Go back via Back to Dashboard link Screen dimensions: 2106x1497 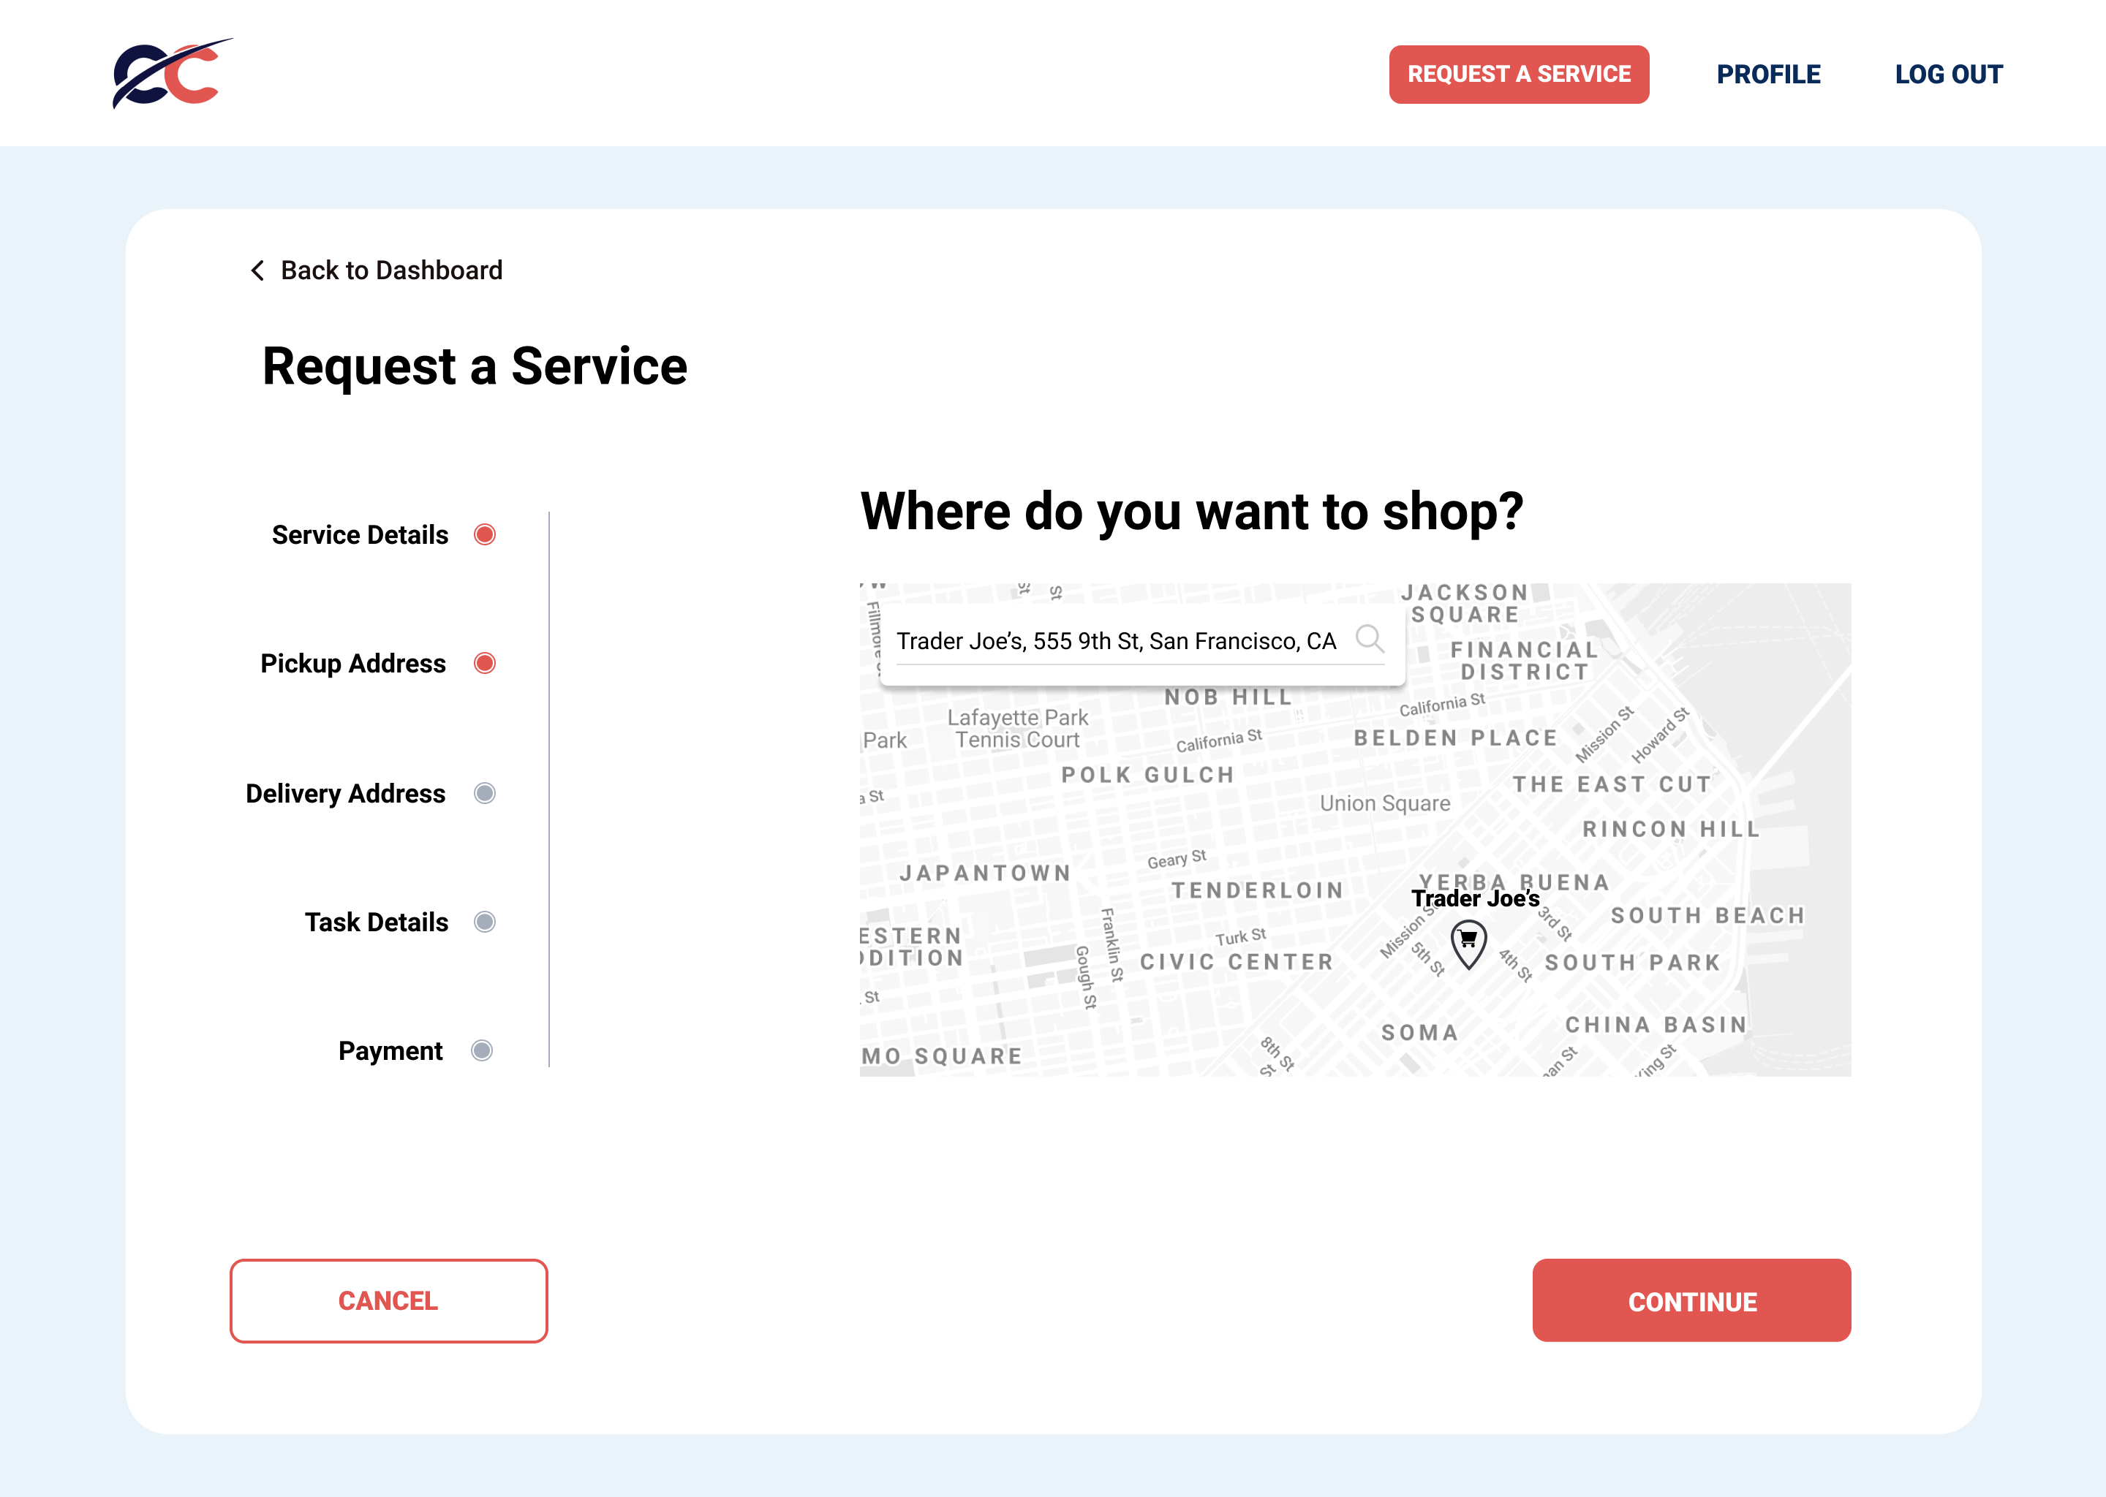pyautogui.click(x=391, y=270)
